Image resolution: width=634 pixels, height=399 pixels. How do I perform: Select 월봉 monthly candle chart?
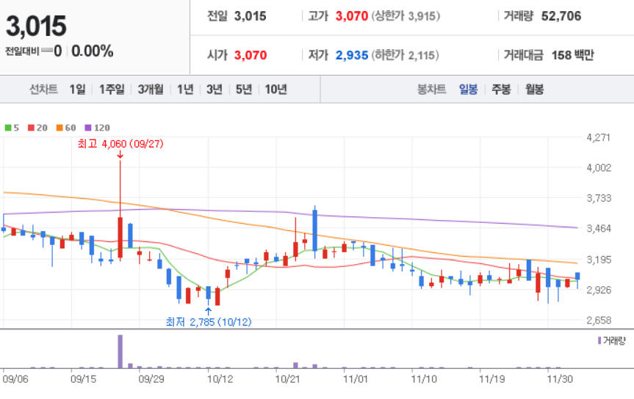click(x=534, y=89)
